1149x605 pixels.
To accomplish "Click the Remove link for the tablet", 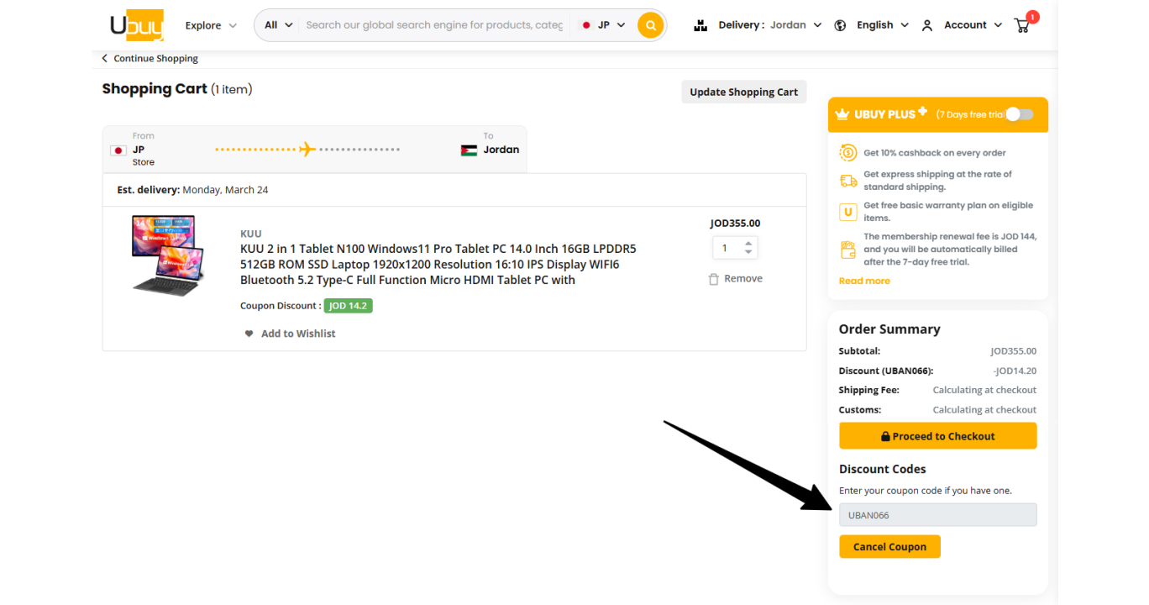I will pos(743,279).
